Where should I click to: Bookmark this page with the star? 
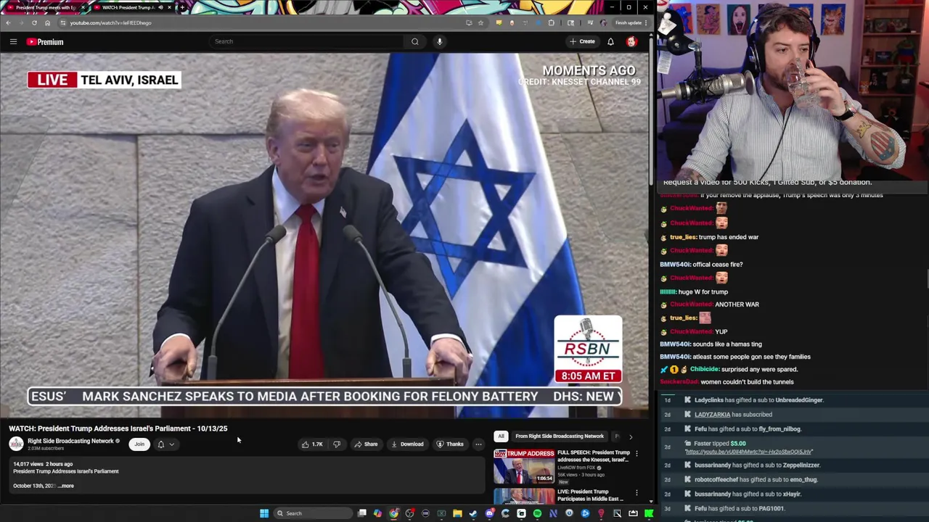480,22
